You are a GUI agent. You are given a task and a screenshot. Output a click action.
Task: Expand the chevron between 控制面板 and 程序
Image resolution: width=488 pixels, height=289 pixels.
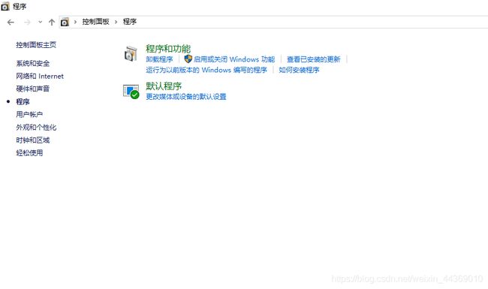pos(116,22)
